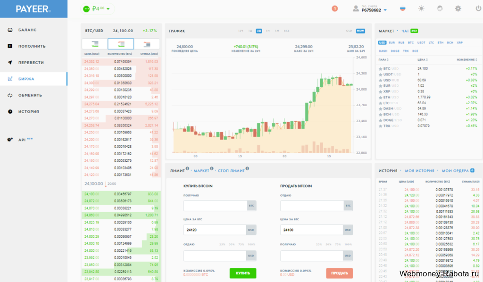Set sell amount to 75%
Screen dimensions: 483x282
[x=338, y=244]
